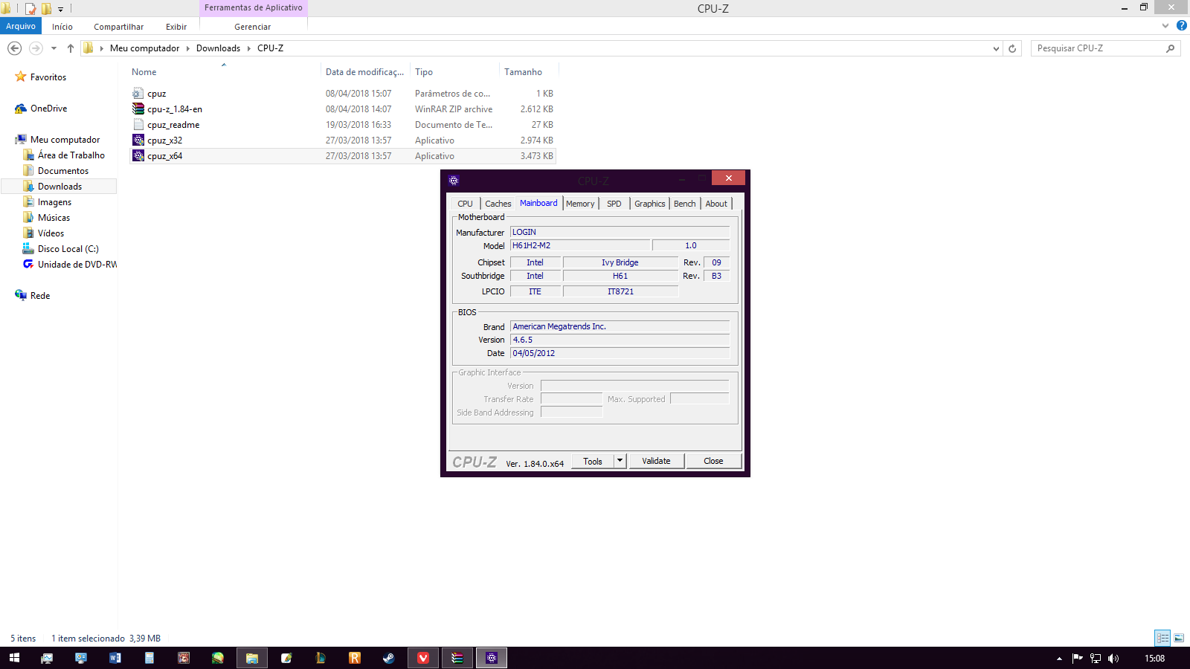Click the Explorer back arrow
Image resolution: width=1190 pixels, height=669 pixels.
[14, 48]
